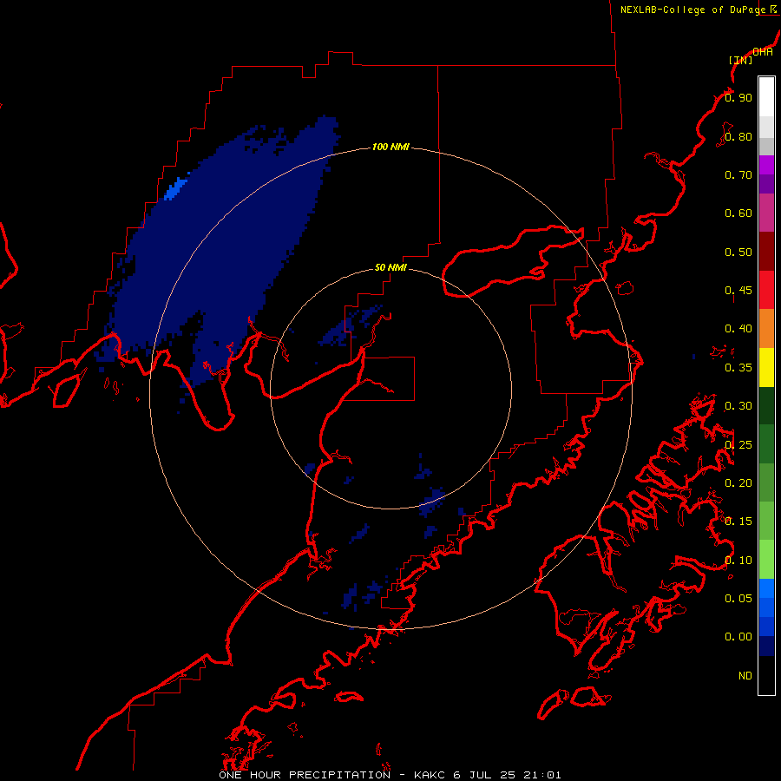The image size is (781, 781).
Task: Select the 0.10 legend value
Action: 738,561
